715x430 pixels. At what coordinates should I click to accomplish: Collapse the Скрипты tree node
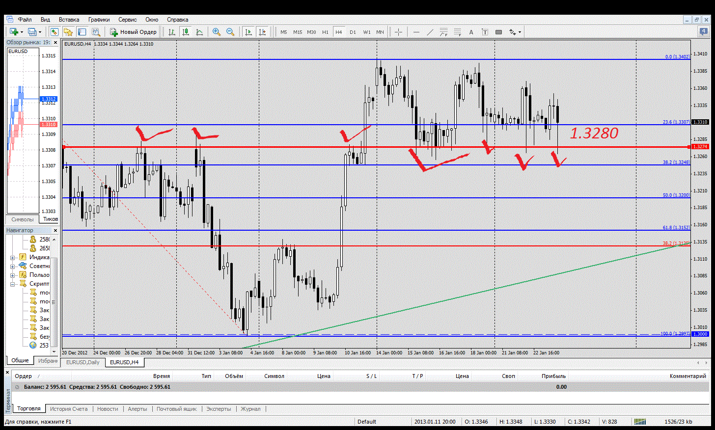[x=12, y=284]
